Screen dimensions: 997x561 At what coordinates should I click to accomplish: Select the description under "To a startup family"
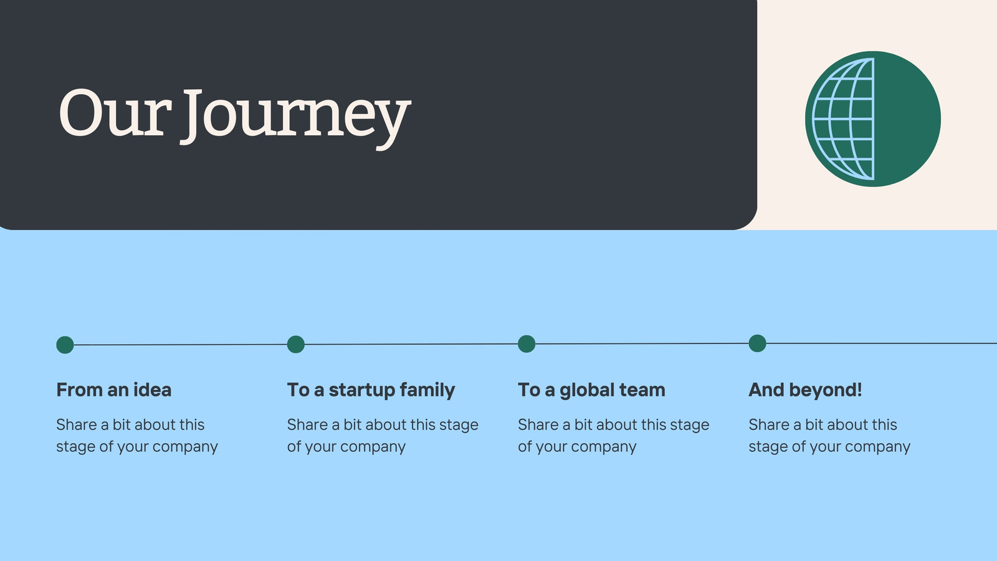pyautogui.click(x=383, y=436)
